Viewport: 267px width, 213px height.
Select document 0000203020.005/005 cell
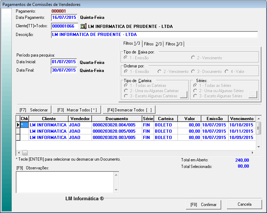[x=117, y=131]
